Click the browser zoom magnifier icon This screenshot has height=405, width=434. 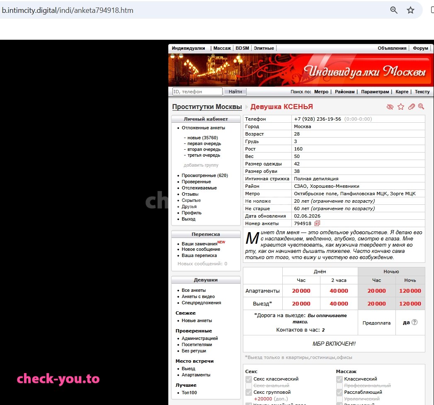tap(394, 10)
